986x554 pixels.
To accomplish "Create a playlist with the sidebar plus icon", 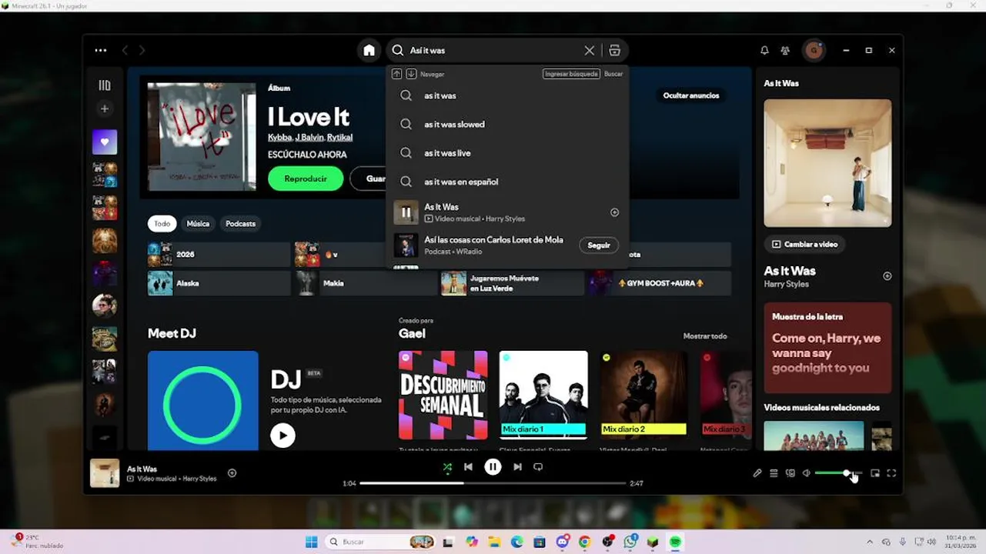I will [x=105, y=108].
